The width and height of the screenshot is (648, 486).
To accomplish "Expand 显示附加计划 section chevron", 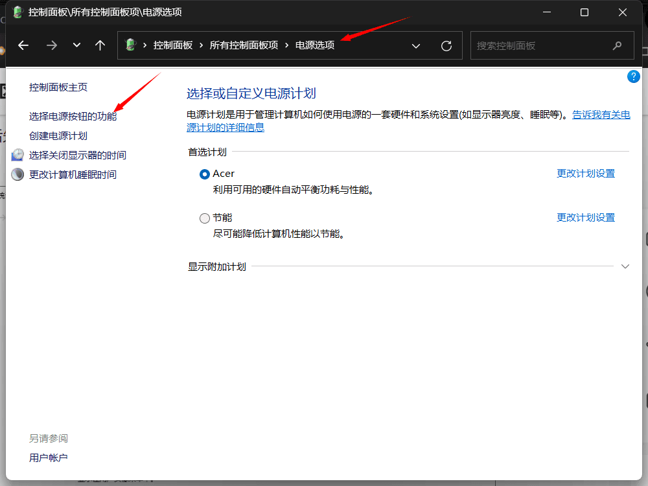I will coord(625,266).
